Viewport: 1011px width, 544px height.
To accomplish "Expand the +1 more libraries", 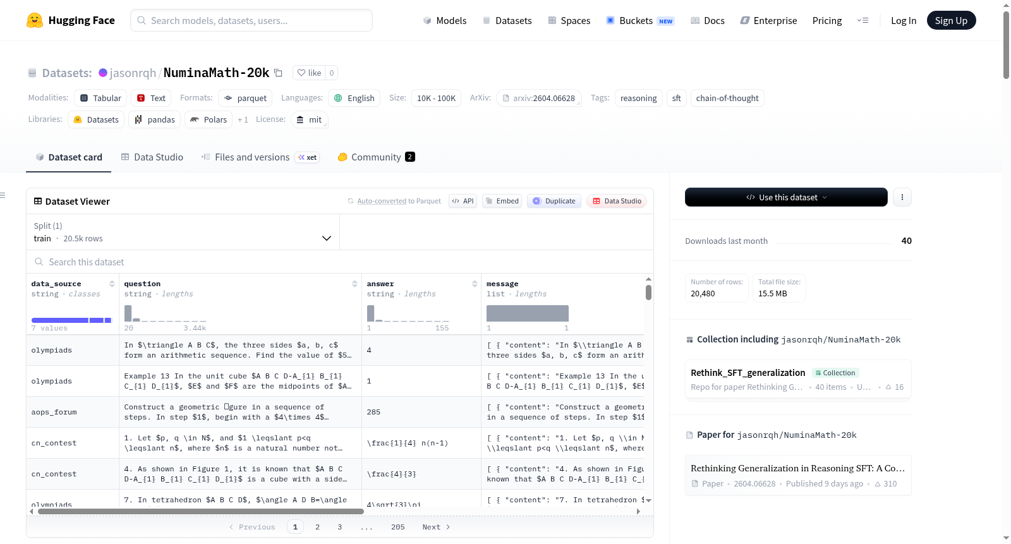I will (x=243, y=119).
